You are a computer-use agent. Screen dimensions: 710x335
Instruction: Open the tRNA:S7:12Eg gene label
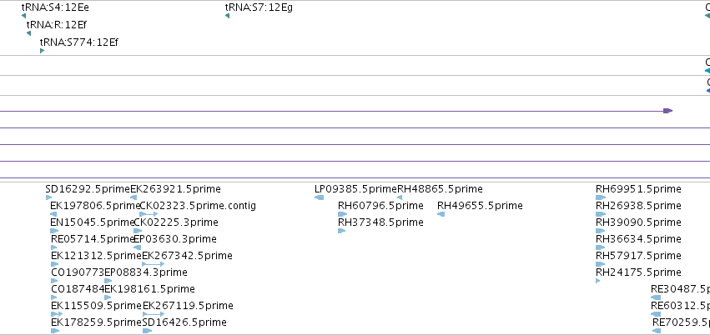[x=259, y=7]
